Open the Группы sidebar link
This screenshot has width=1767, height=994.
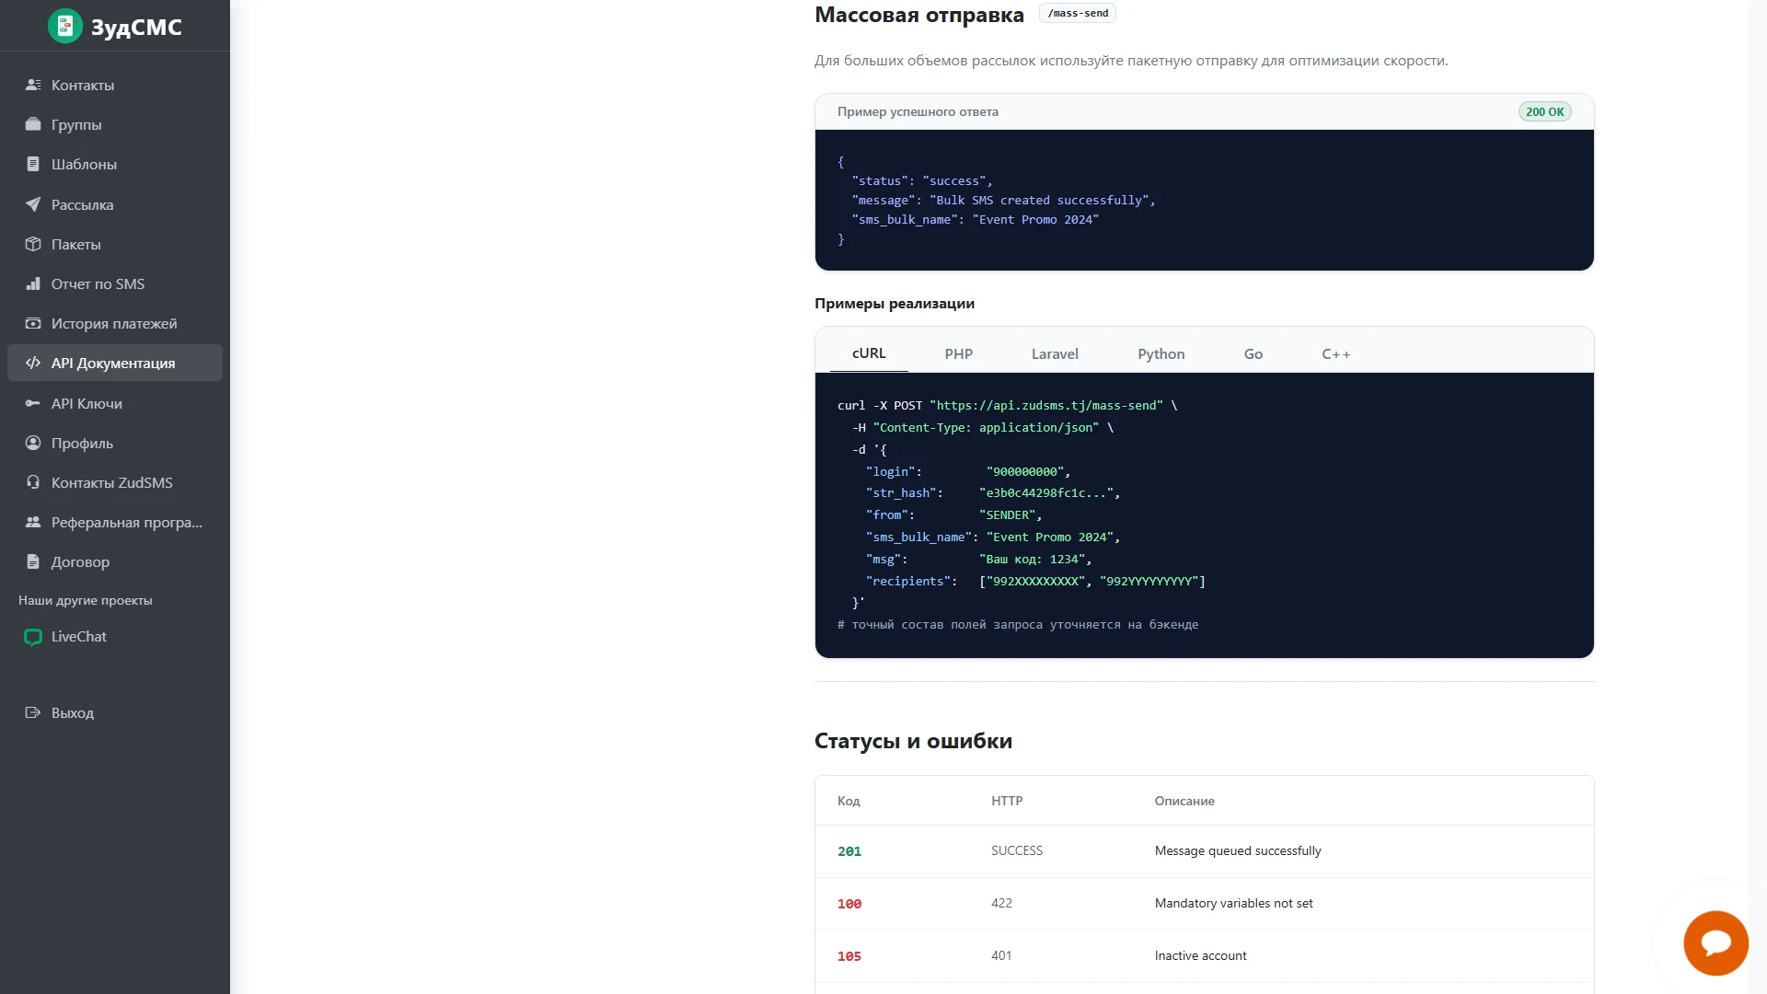pos(115,124)
